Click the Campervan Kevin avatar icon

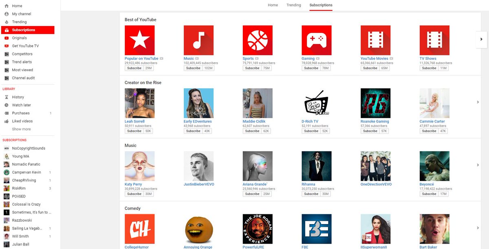click(7, 173)
